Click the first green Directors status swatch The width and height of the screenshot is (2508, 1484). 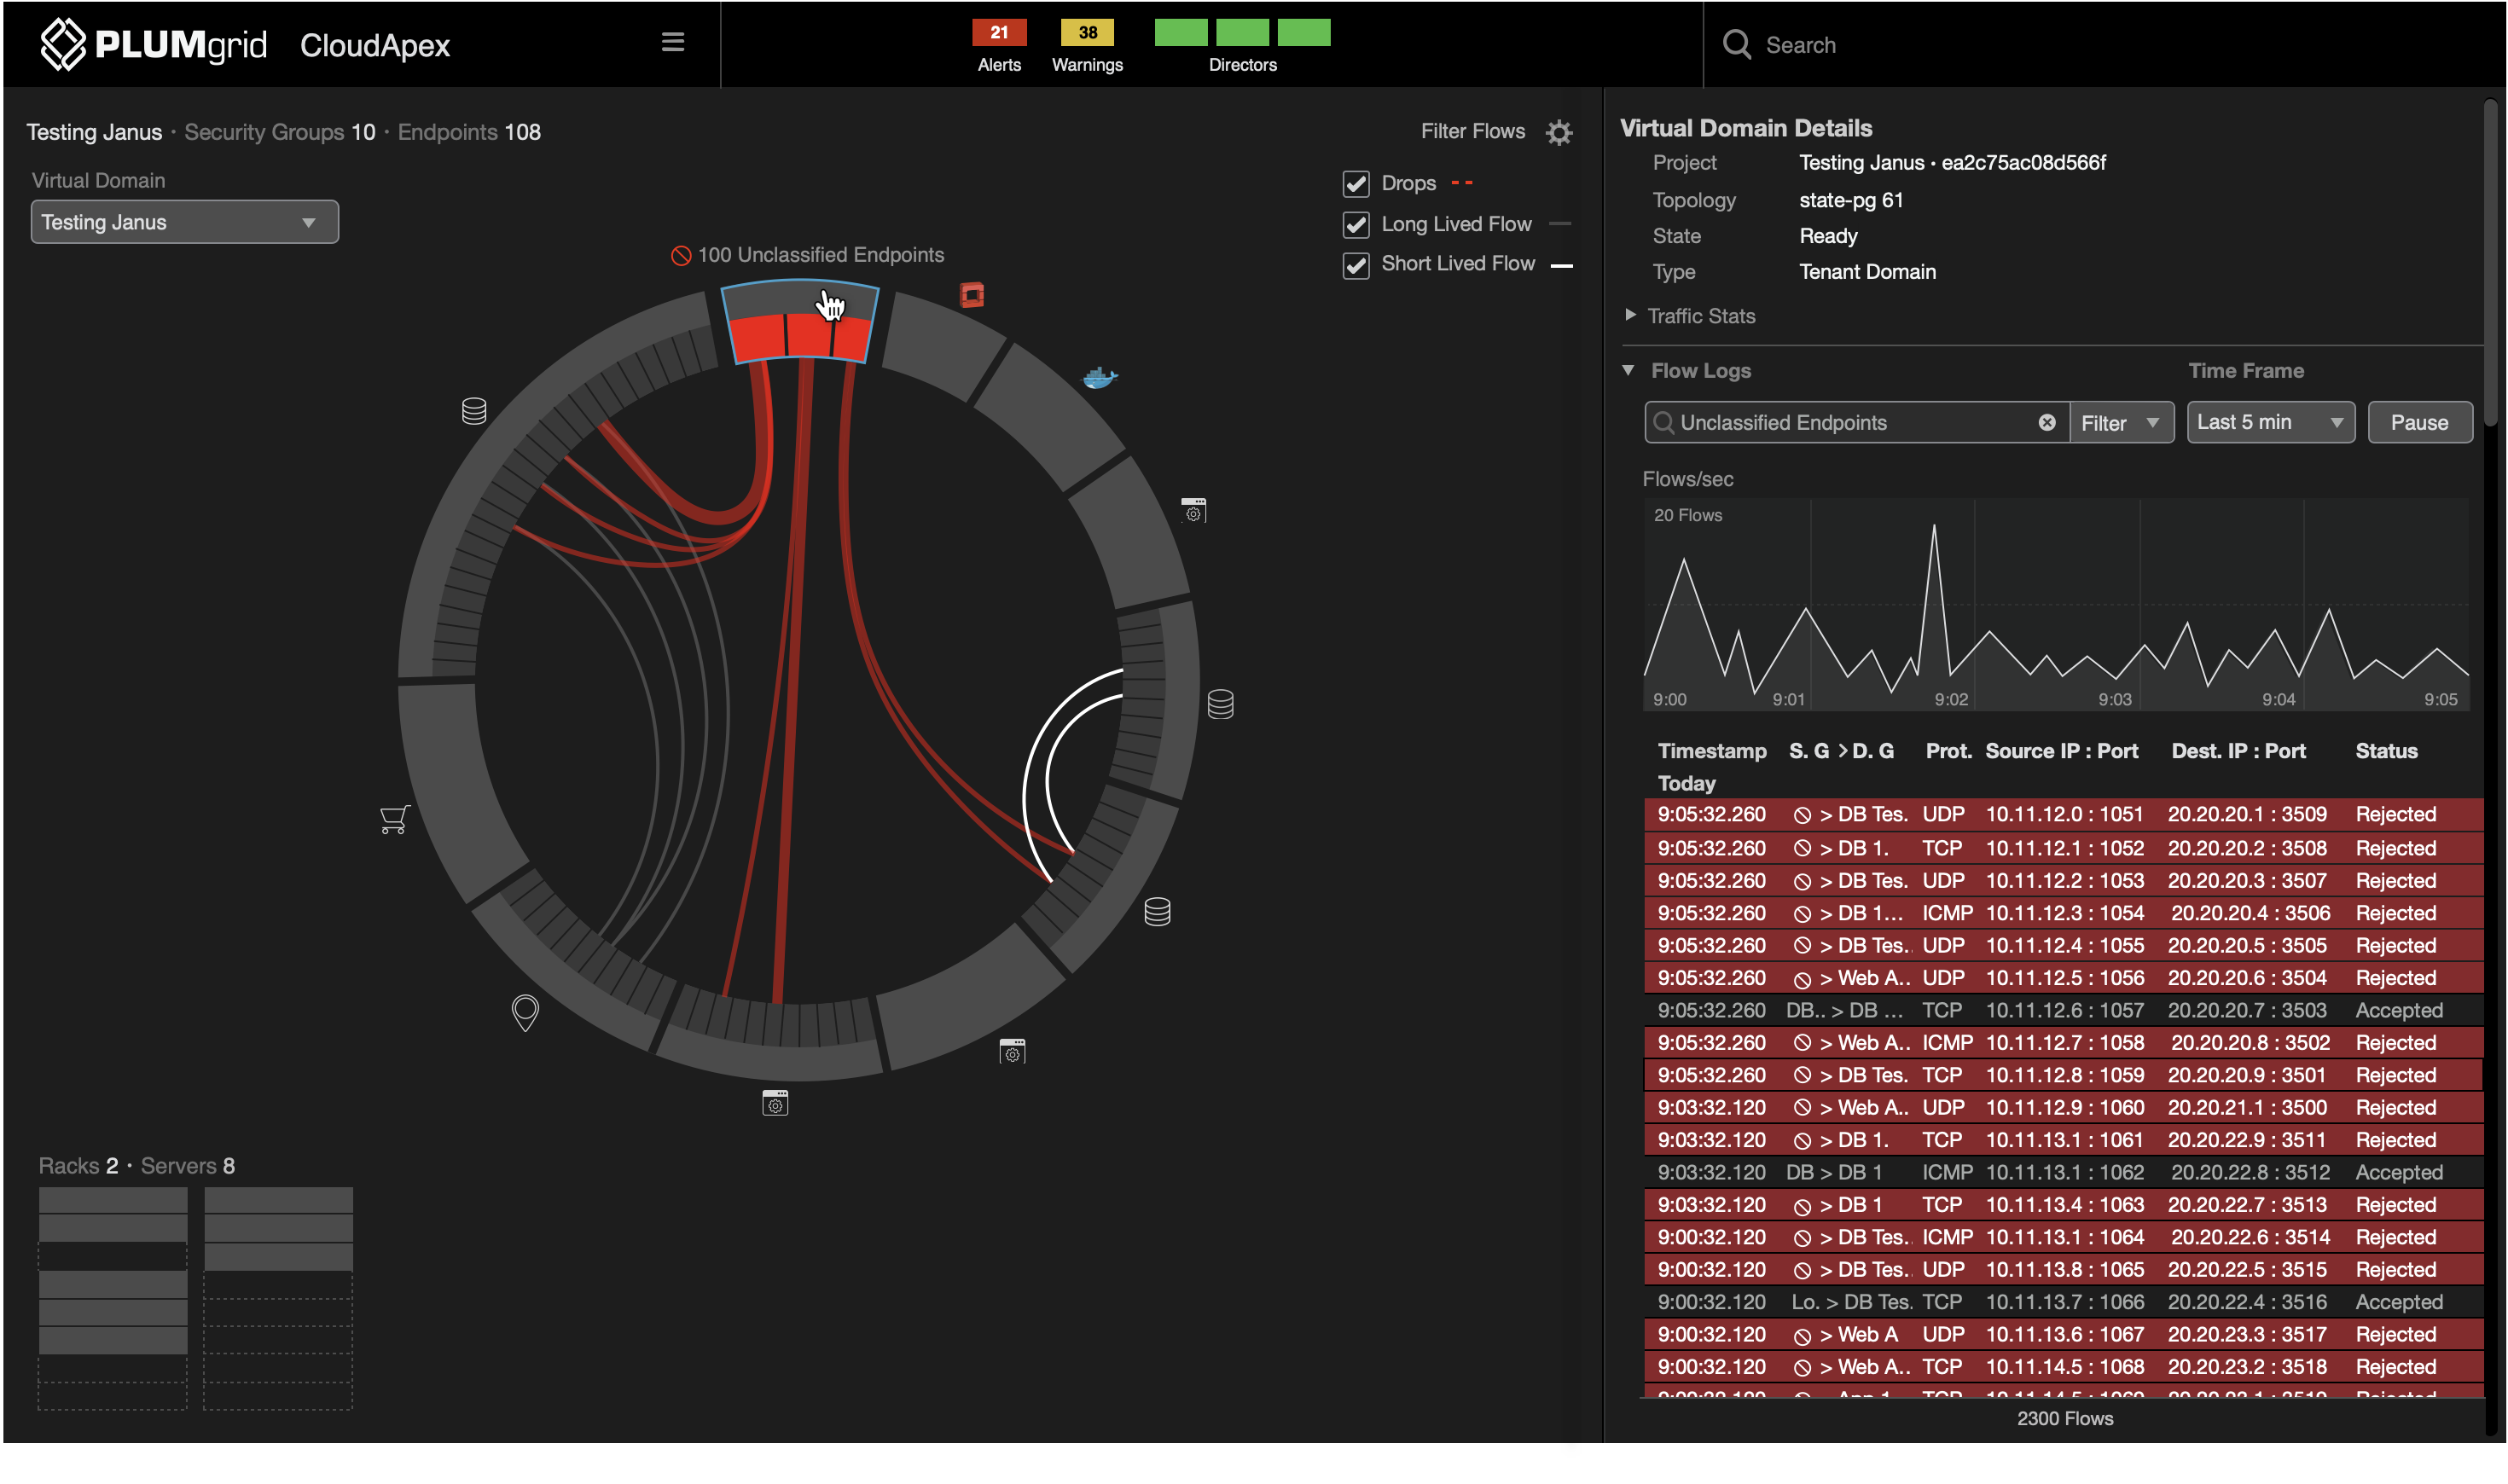[1181, 33]
